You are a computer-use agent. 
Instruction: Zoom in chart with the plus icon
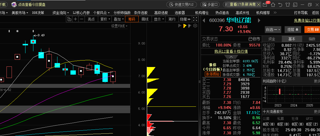click(x=75, y=19)
